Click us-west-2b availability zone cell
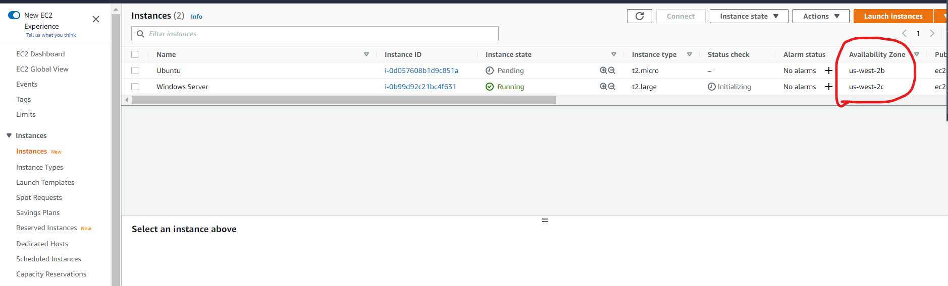Image resolution: width=948 pixels, height=286 pixels. point(867,70)
